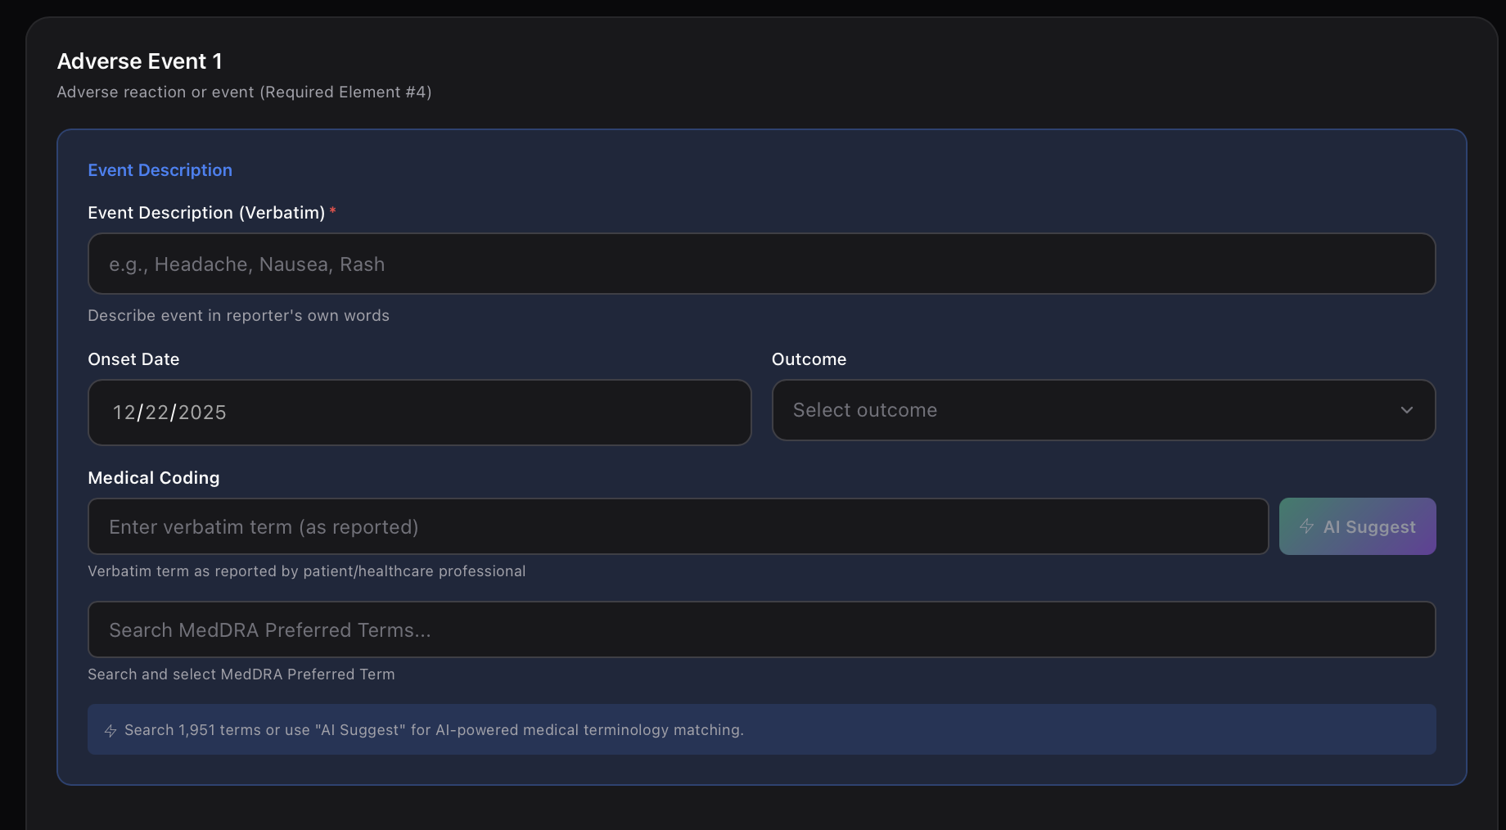Click the lightning icon in the info banner
The width and height of the screenshot is (1506, 830).
pyautogui.click(x=110, y=730)
